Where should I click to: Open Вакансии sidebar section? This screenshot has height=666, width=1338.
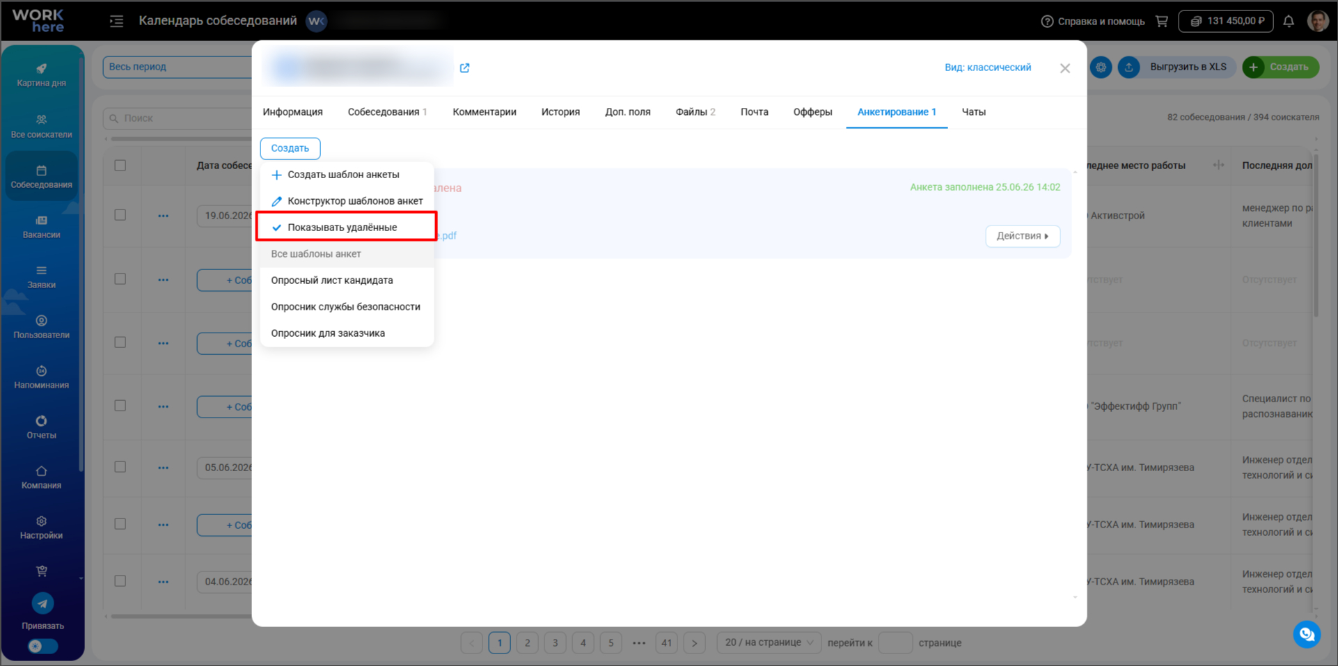click(42, 227)
